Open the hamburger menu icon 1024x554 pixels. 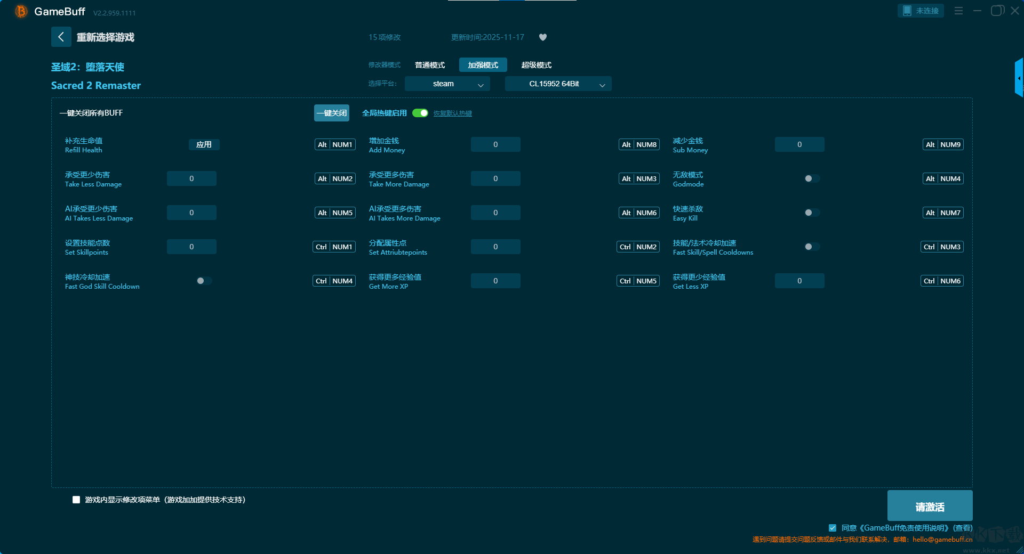tap(958, 11)
